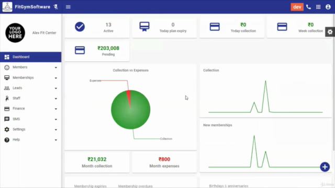Click the Active checkmark icon
This screenshot has height=188, width=335.
click(x=80, y=27)
